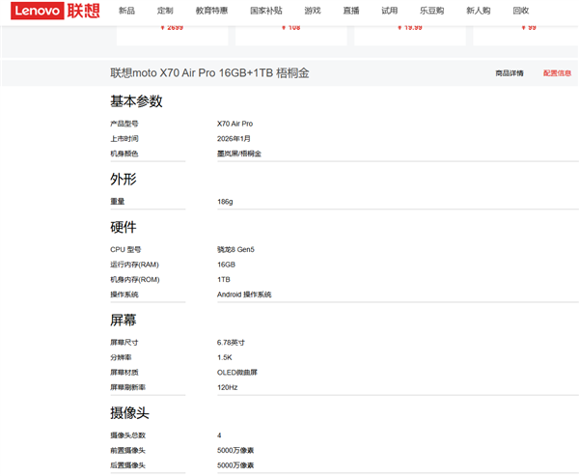Open the 回收 navigation link

pos(521,11)
